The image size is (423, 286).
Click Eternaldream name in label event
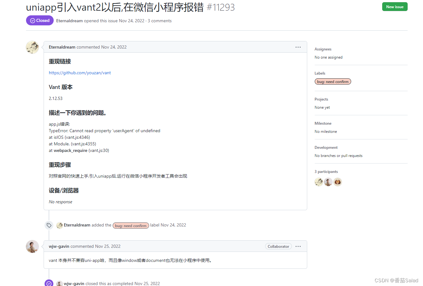pyautogui.click(x=77, y=225)
